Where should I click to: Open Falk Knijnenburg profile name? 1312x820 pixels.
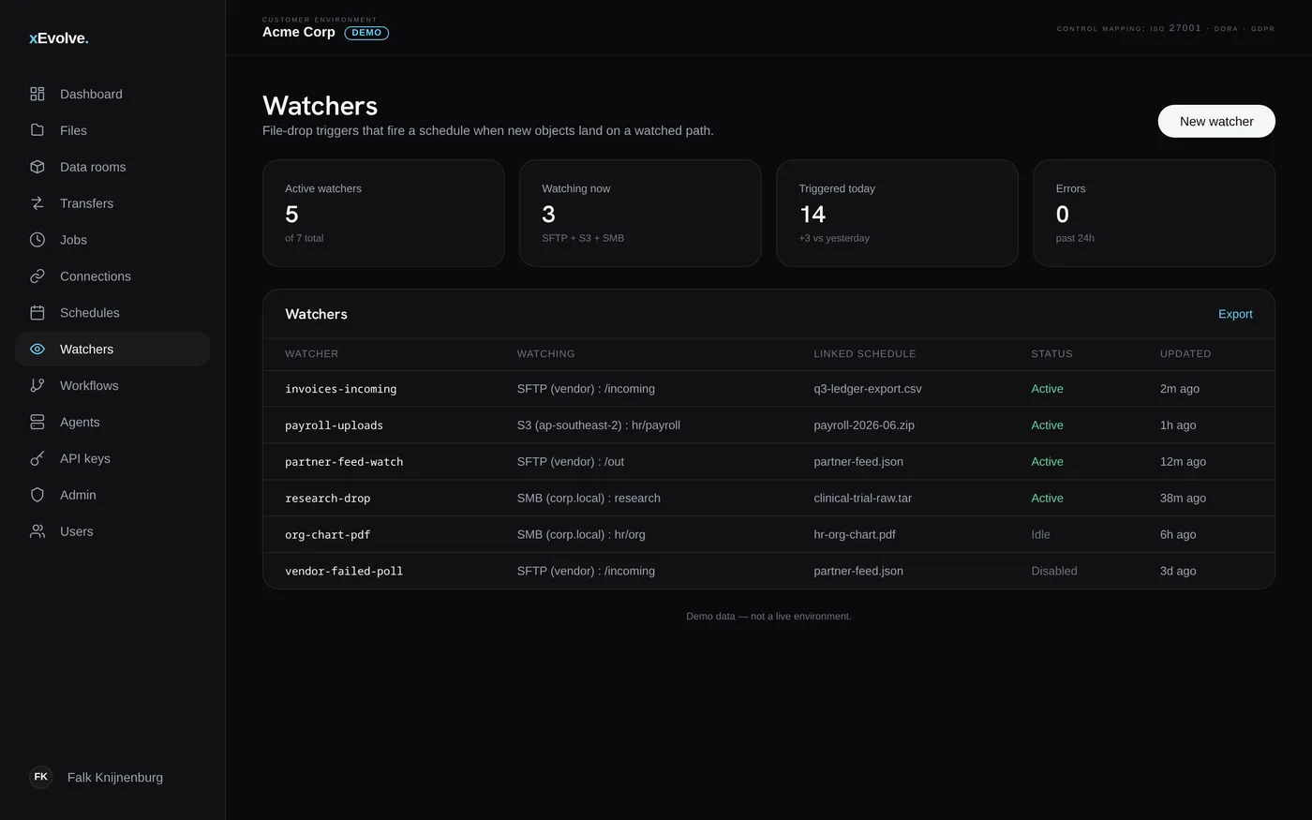pyautogui.click(x=115, y=777)
